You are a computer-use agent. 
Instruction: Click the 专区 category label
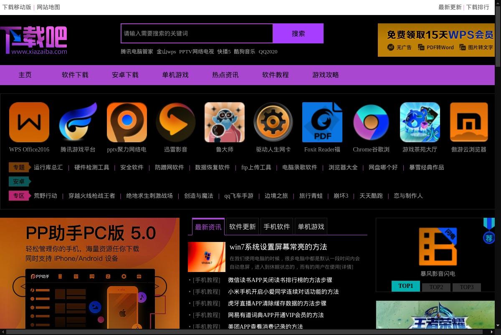(19, 196)
